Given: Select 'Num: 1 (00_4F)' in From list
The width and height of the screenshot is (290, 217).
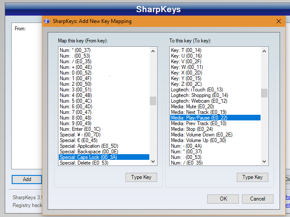Looking at the screenshot, I should coord(104,78).
